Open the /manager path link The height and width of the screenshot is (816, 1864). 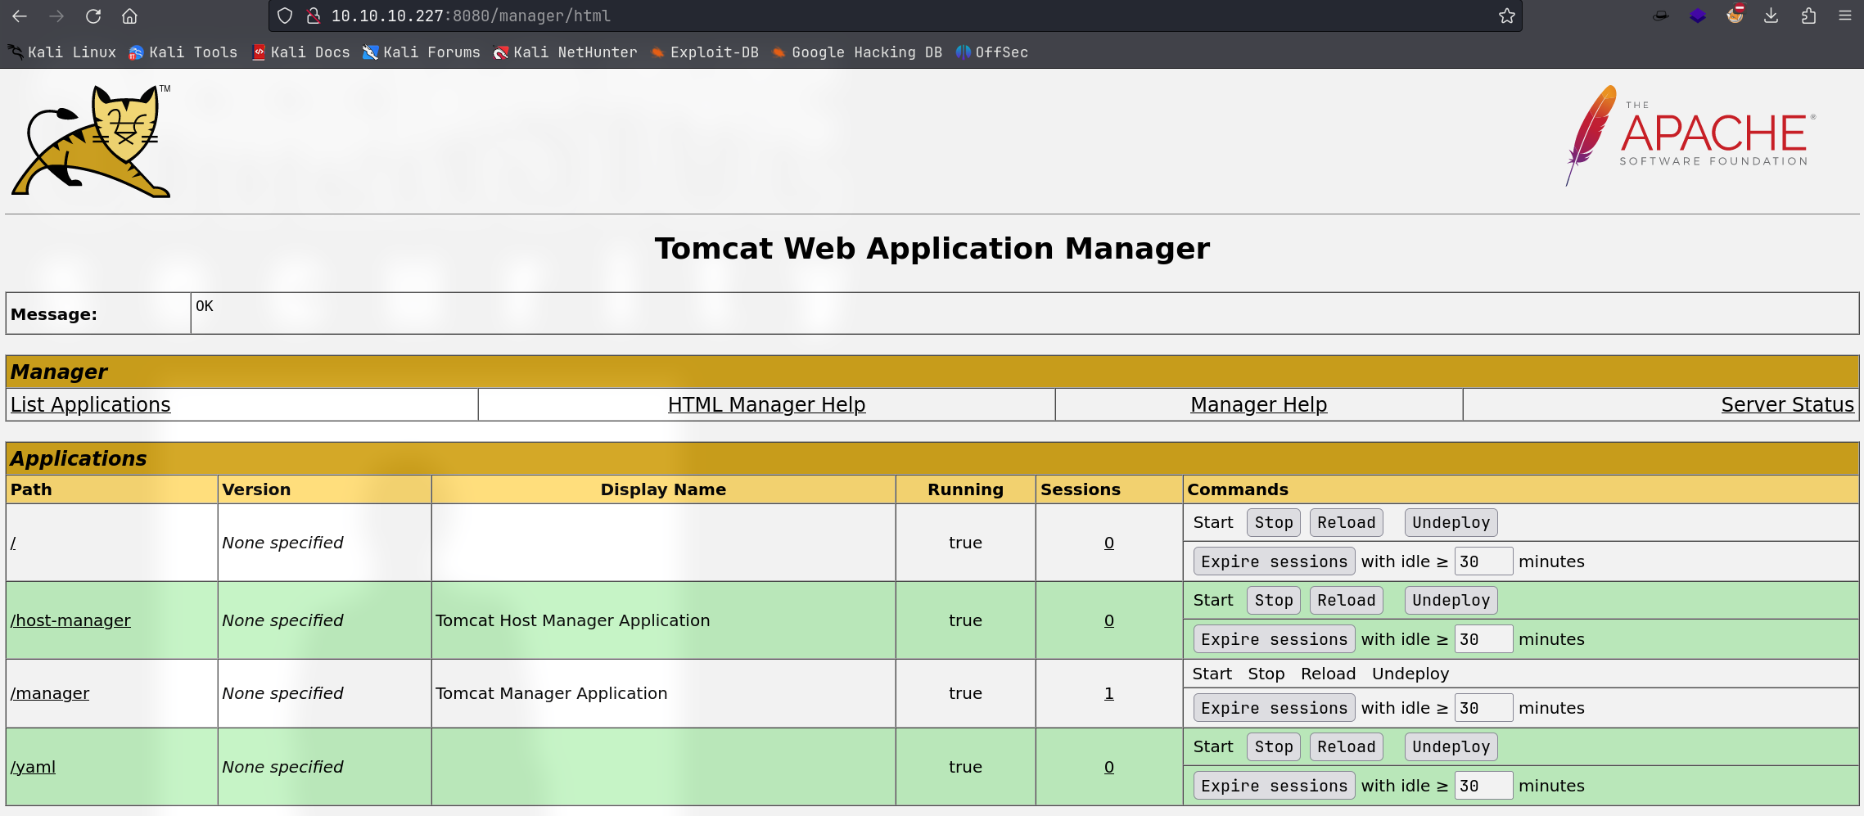pos(50,693)
